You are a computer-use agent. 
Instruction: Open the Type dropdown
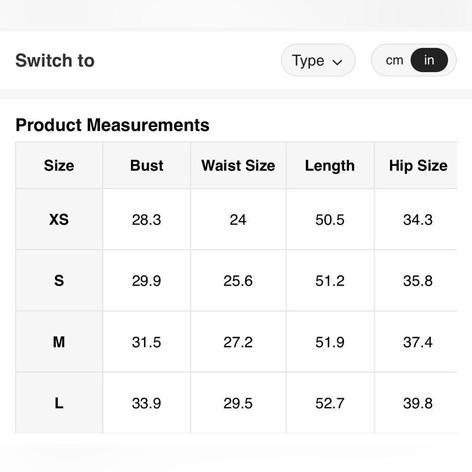[x=317, y=60]
